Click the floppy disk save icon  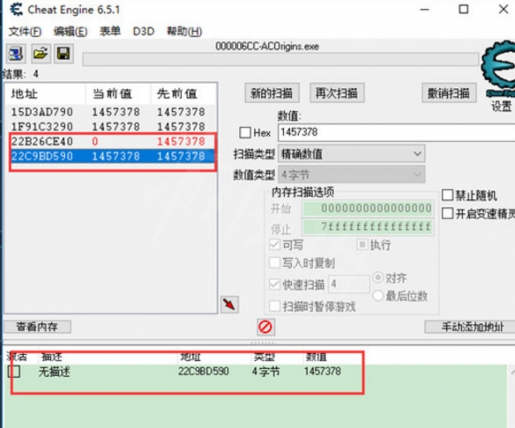(63, 54)
